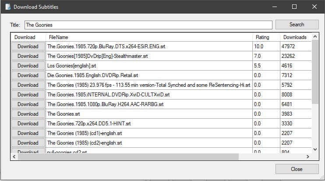Select the downloads cell 23262
This screenshot has width=325, height=181.
[x=296, y=56]
